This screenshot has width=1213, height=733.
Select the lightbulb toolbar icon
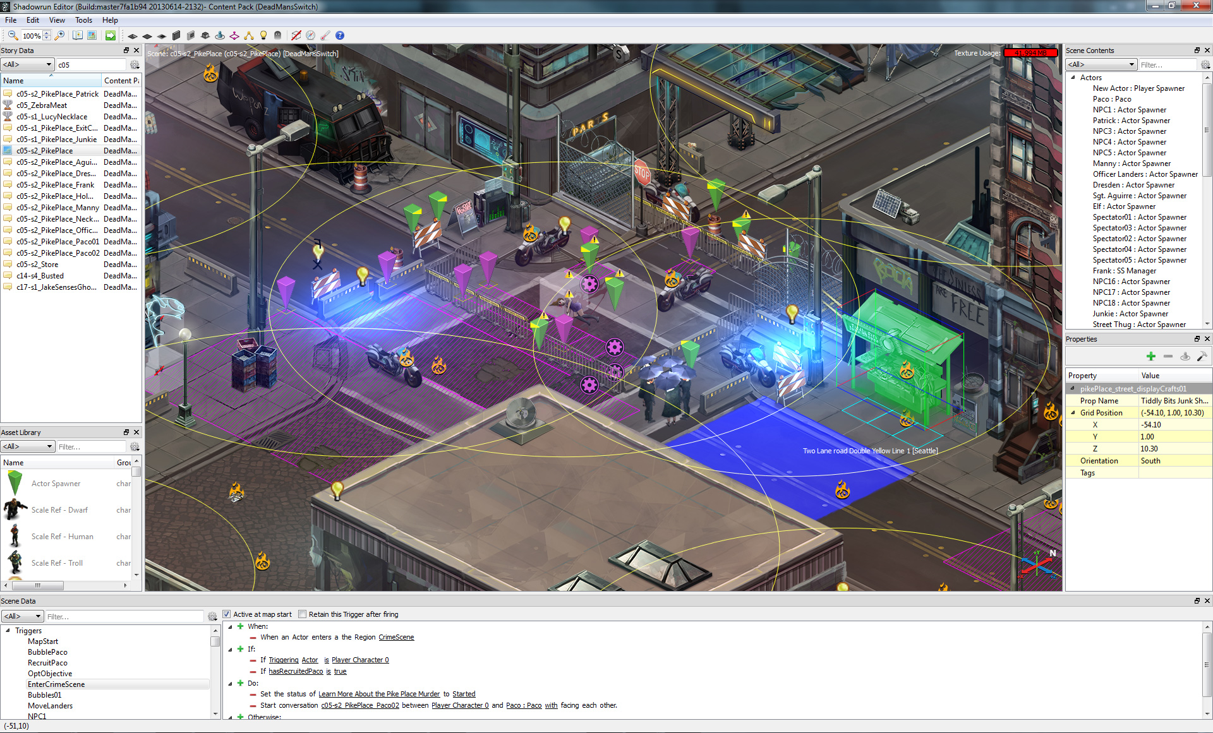click(x=263, y=35)
